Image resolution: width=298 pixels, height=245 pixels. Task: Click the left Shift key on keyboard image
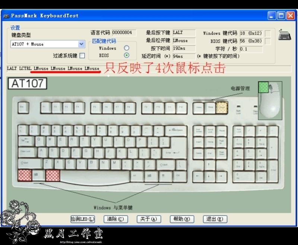click(31, 164)
